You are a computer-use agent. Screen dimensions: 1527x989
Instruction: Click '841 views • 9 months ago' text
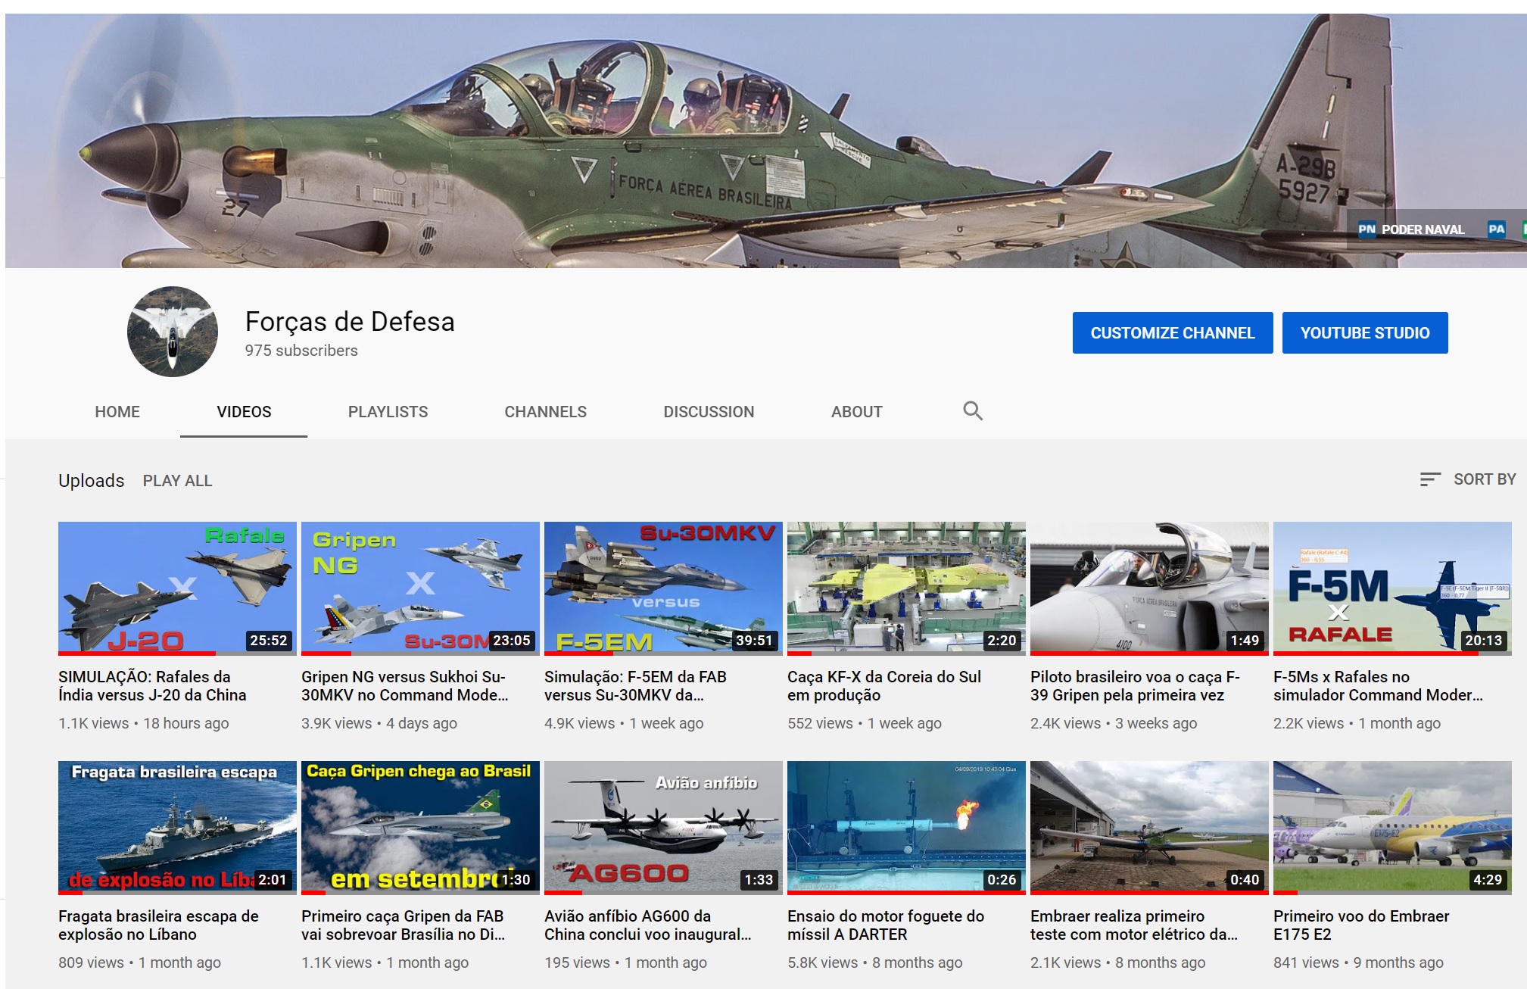(x=1358, y=962)
